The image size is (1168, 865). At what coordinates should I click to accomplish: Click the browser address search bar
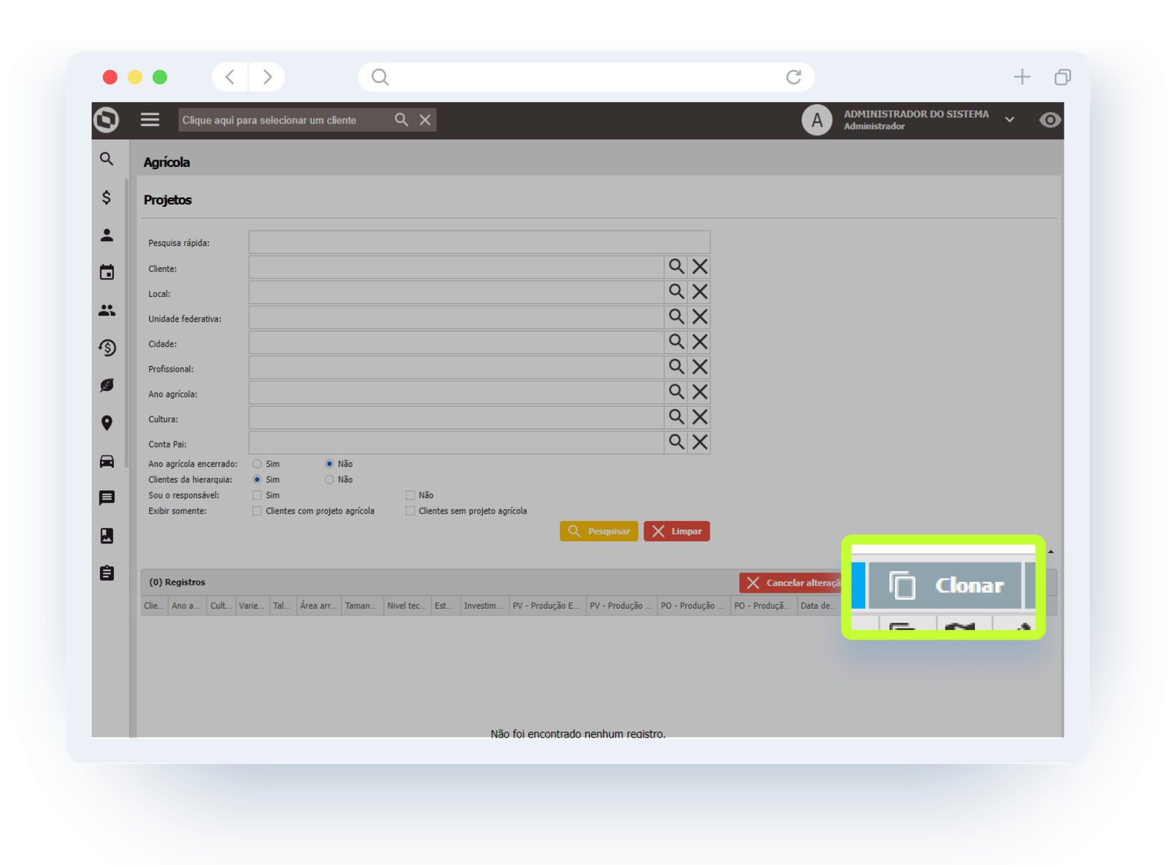click(586, 77)
